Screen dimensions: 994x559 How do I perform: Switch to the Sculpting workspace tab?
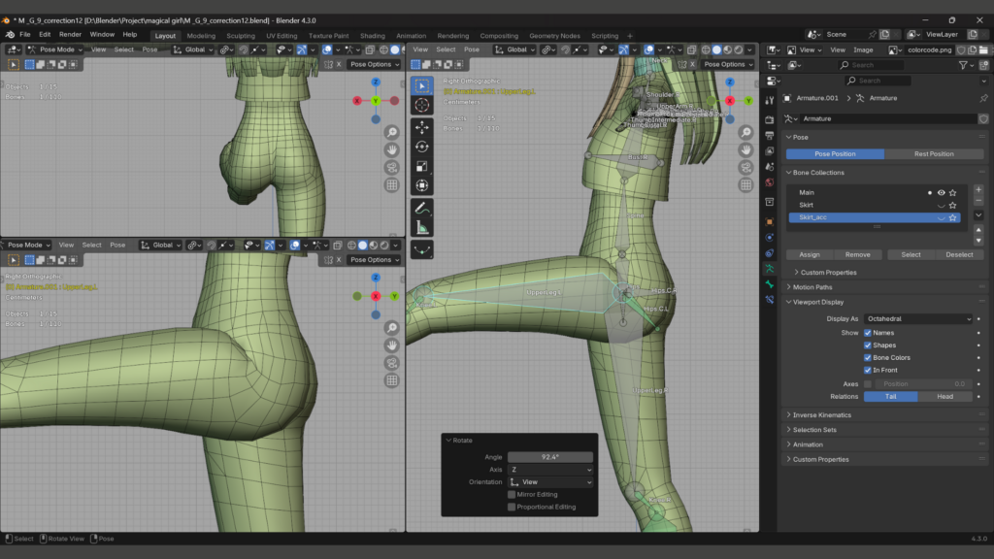coord(241,36)
